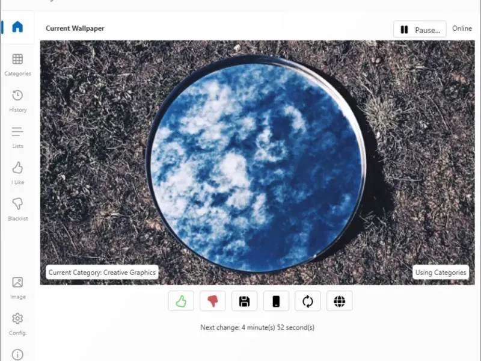Viewport: 481px width, 361px height.
Task: Dislike the wallpaper with red thumbs down
Action: [213, 301]
